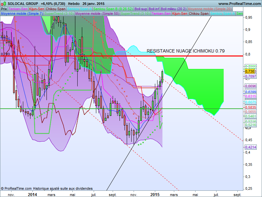
Task: Click the chart icon beside SOLOCAL GROUP
Action: coord(4,3)
